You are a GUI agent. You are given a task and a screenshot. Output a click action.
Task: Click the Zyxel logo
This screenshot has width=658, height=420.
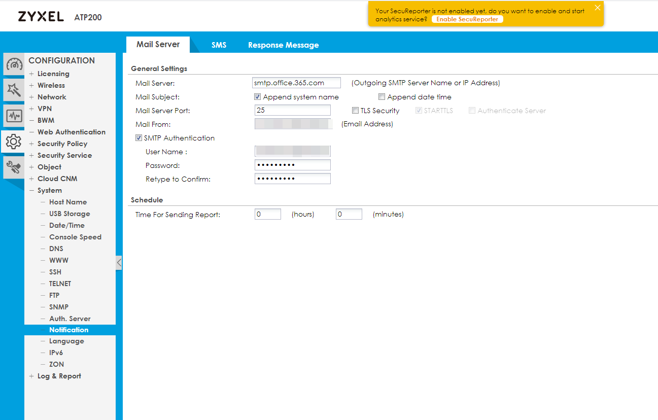(x=41, y=17)
